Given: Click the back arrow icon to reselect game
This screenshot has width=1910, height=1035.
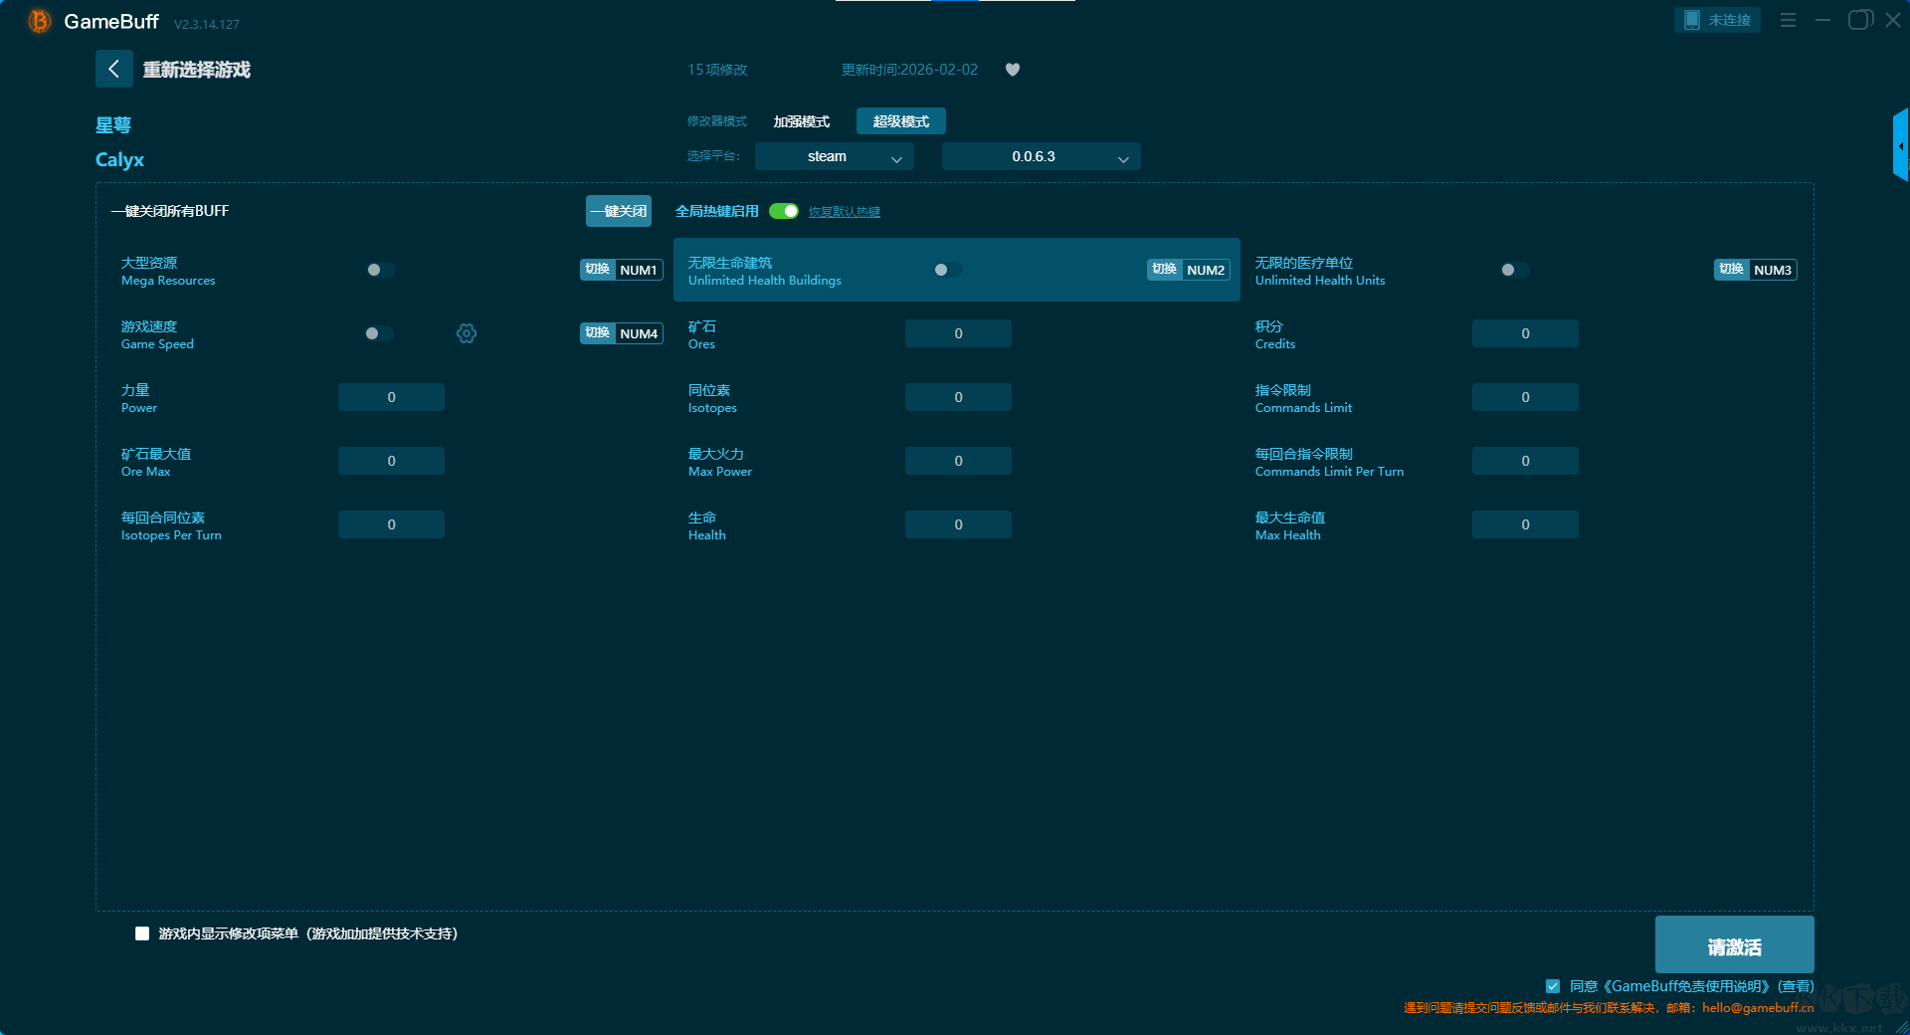Looking at the screenshot, I should click(x=113, y=69).
